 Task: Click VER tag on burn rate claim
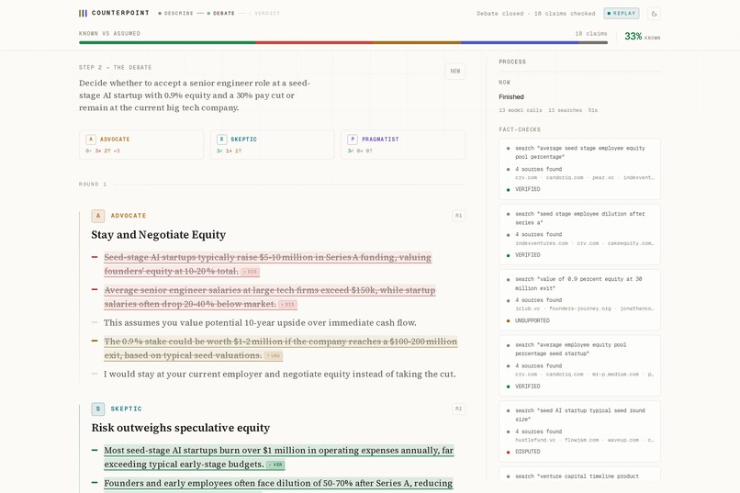(275, 465)
